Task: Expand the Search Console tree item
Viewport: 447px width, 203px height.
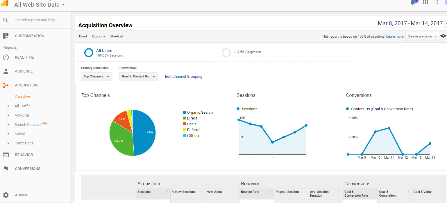Action: pyautogui.click(x=8, y=125)
